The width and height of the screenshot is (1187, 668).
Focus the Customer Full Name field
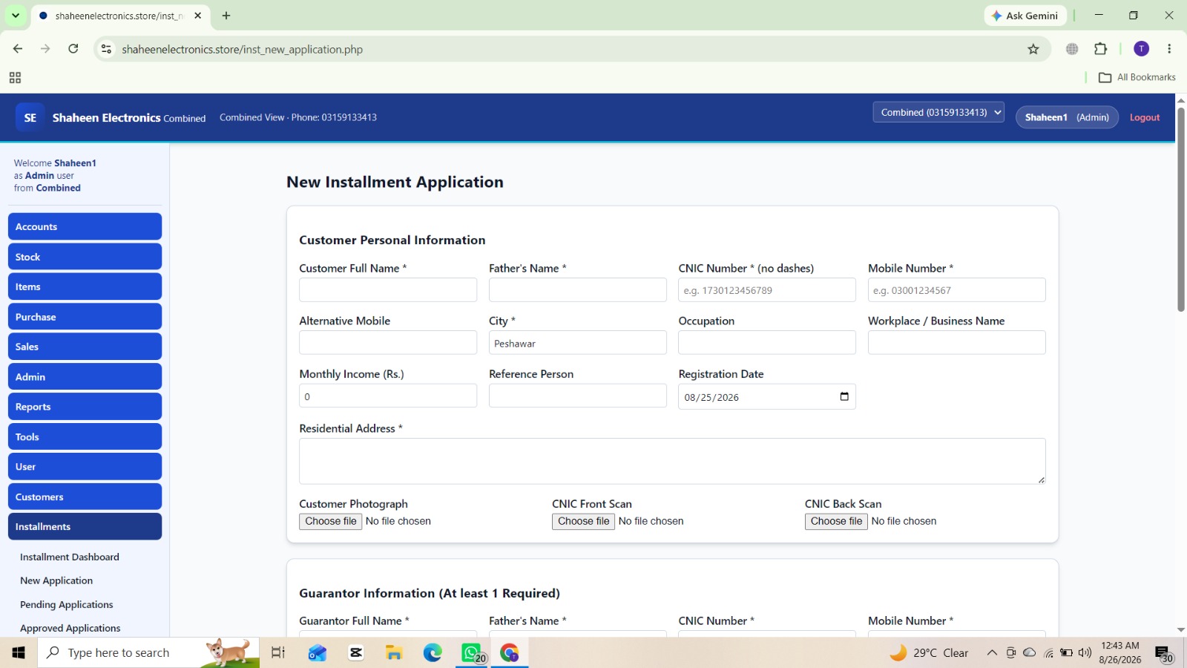388,289
